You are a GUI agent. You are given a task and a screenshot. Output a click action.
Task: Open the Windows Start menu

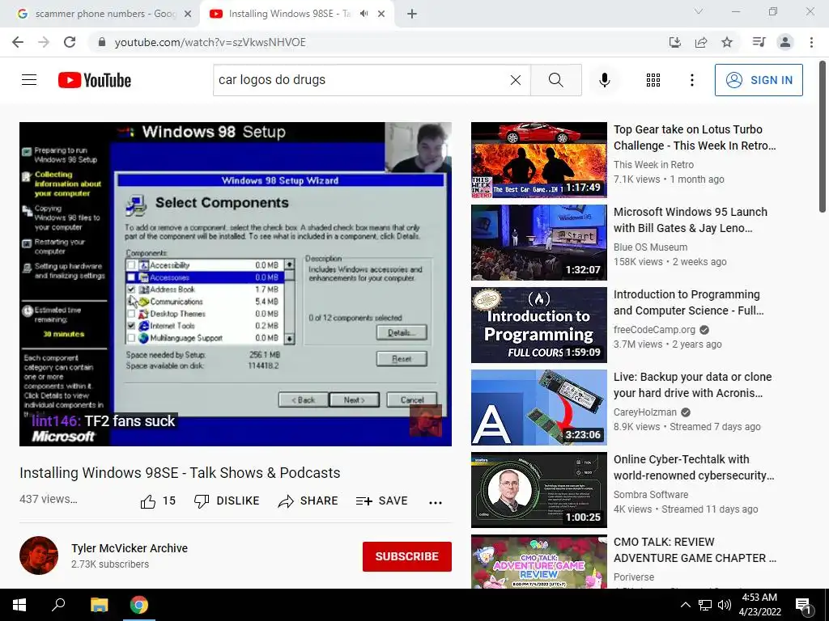[x=19, y=605]
